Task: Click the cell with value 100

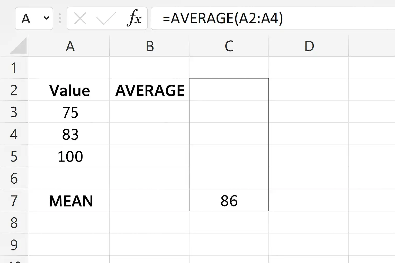Action: click(x=70, y=156)
